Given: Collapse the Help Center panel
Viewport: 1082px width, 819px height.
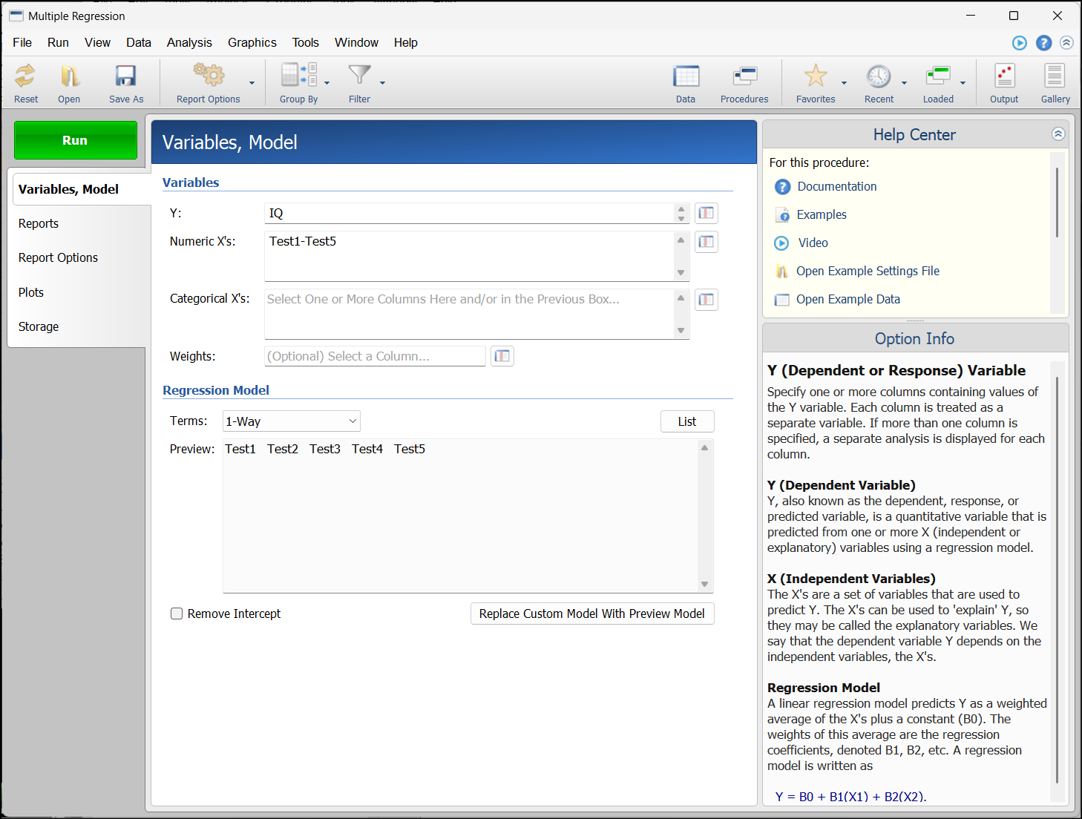Looking at the screenshot, I should pos(1058,134).
